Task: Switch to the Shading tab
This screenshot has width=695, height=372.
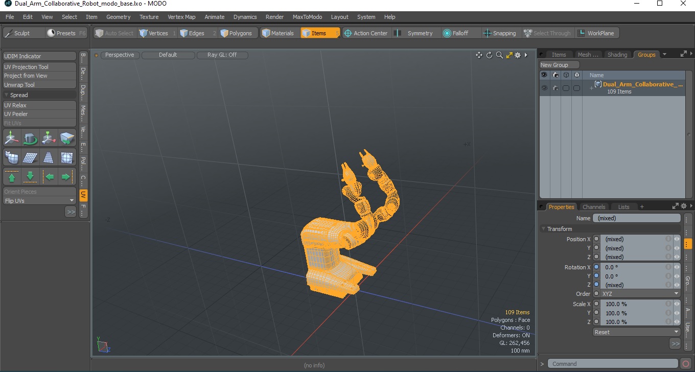Action: tap(617, 55)
